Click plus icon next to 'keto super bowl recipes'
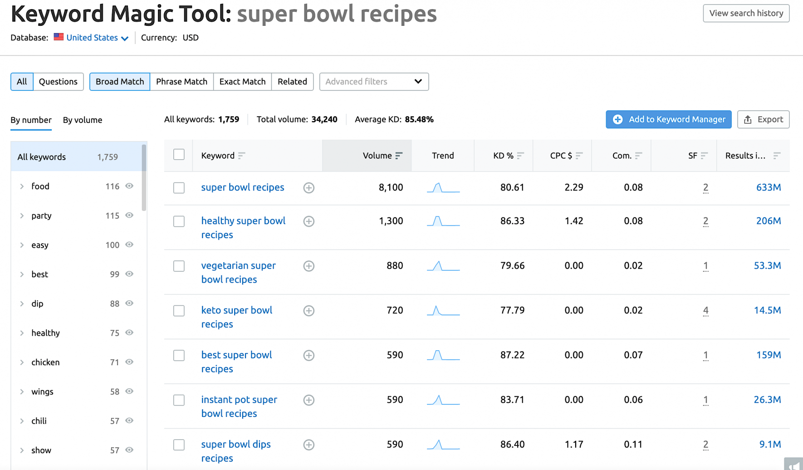This screenshot has width=803, height=470. pyautogui.click(x=309, y=311)
